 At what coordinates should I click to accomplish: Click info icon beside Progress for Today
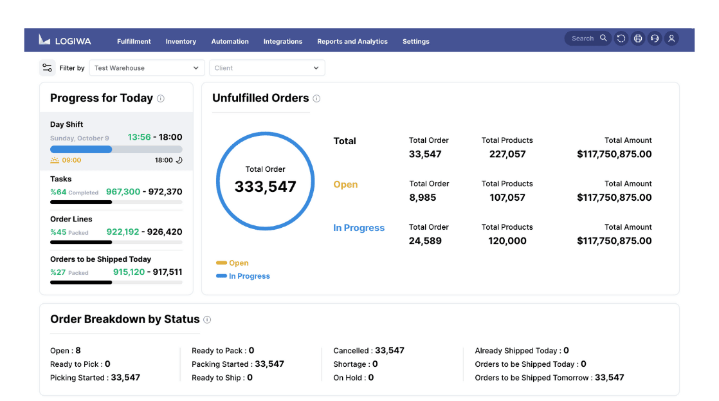[x=161, y=98]
